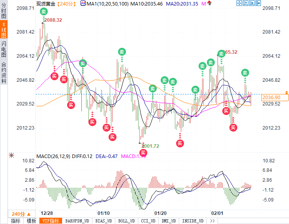Click the sell marker above 2088.32 peak

44,11
